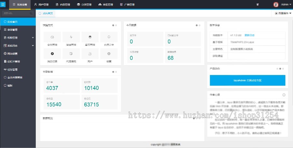Screen dimensions: 293x148
Task: Click the 总下单 card in 今日数据
Action: (x=145, y=39)
